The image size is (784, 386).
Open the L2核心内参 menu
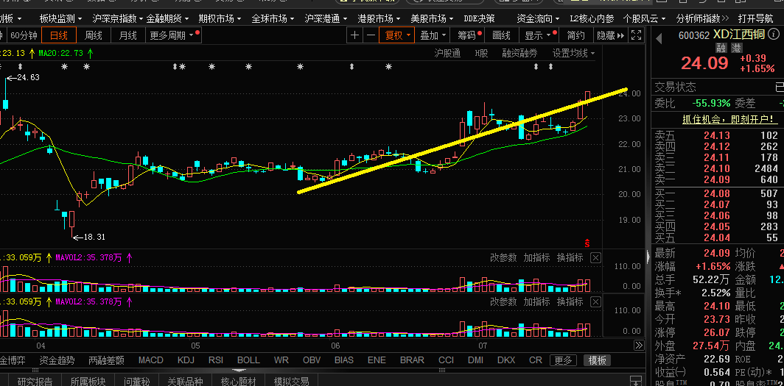coord(592,18)
